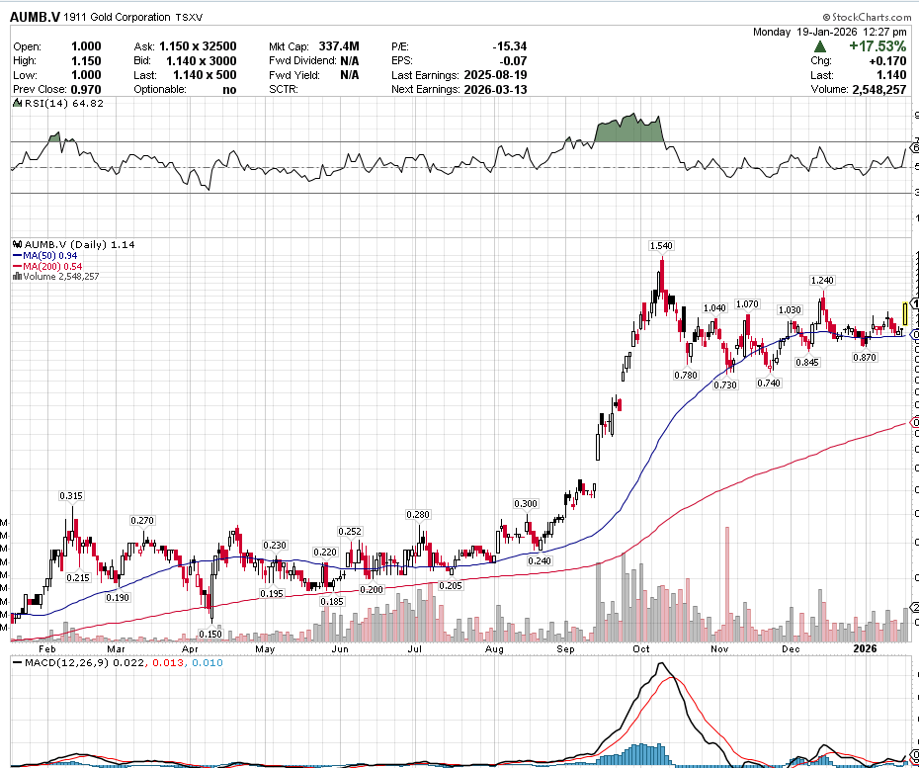Image resolution: width=919 pixels, height=768 pixels.
Task: Click the green overbought RSI shaded area
Action: 629,131
